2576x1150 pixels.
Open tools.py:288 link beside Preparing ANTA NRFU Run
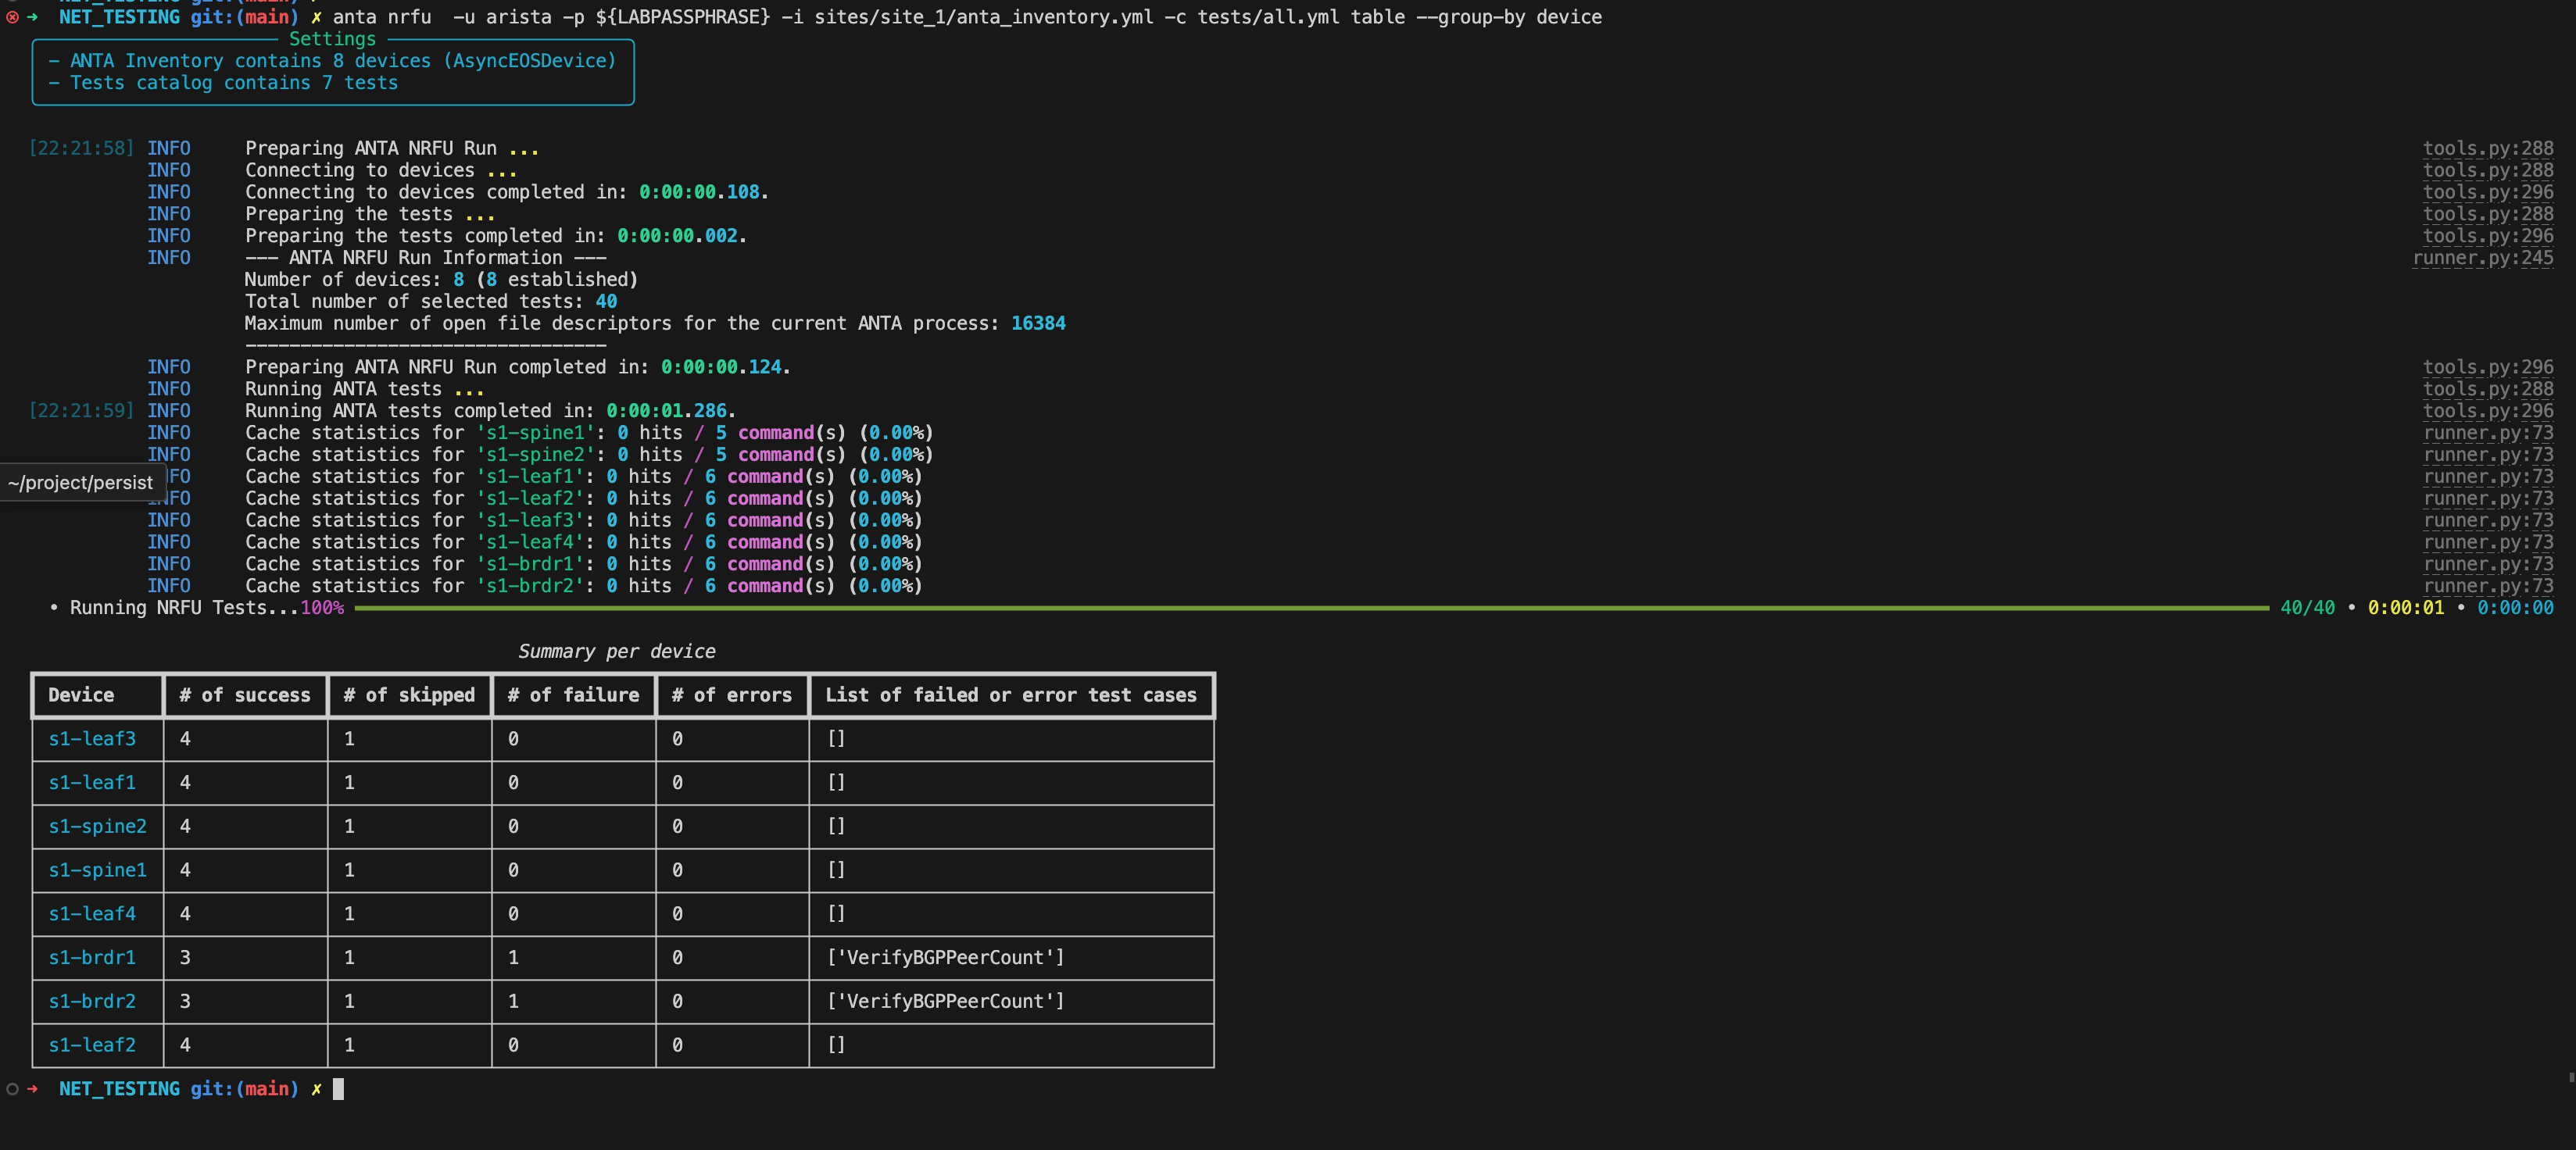click(x=2487, y=148)
